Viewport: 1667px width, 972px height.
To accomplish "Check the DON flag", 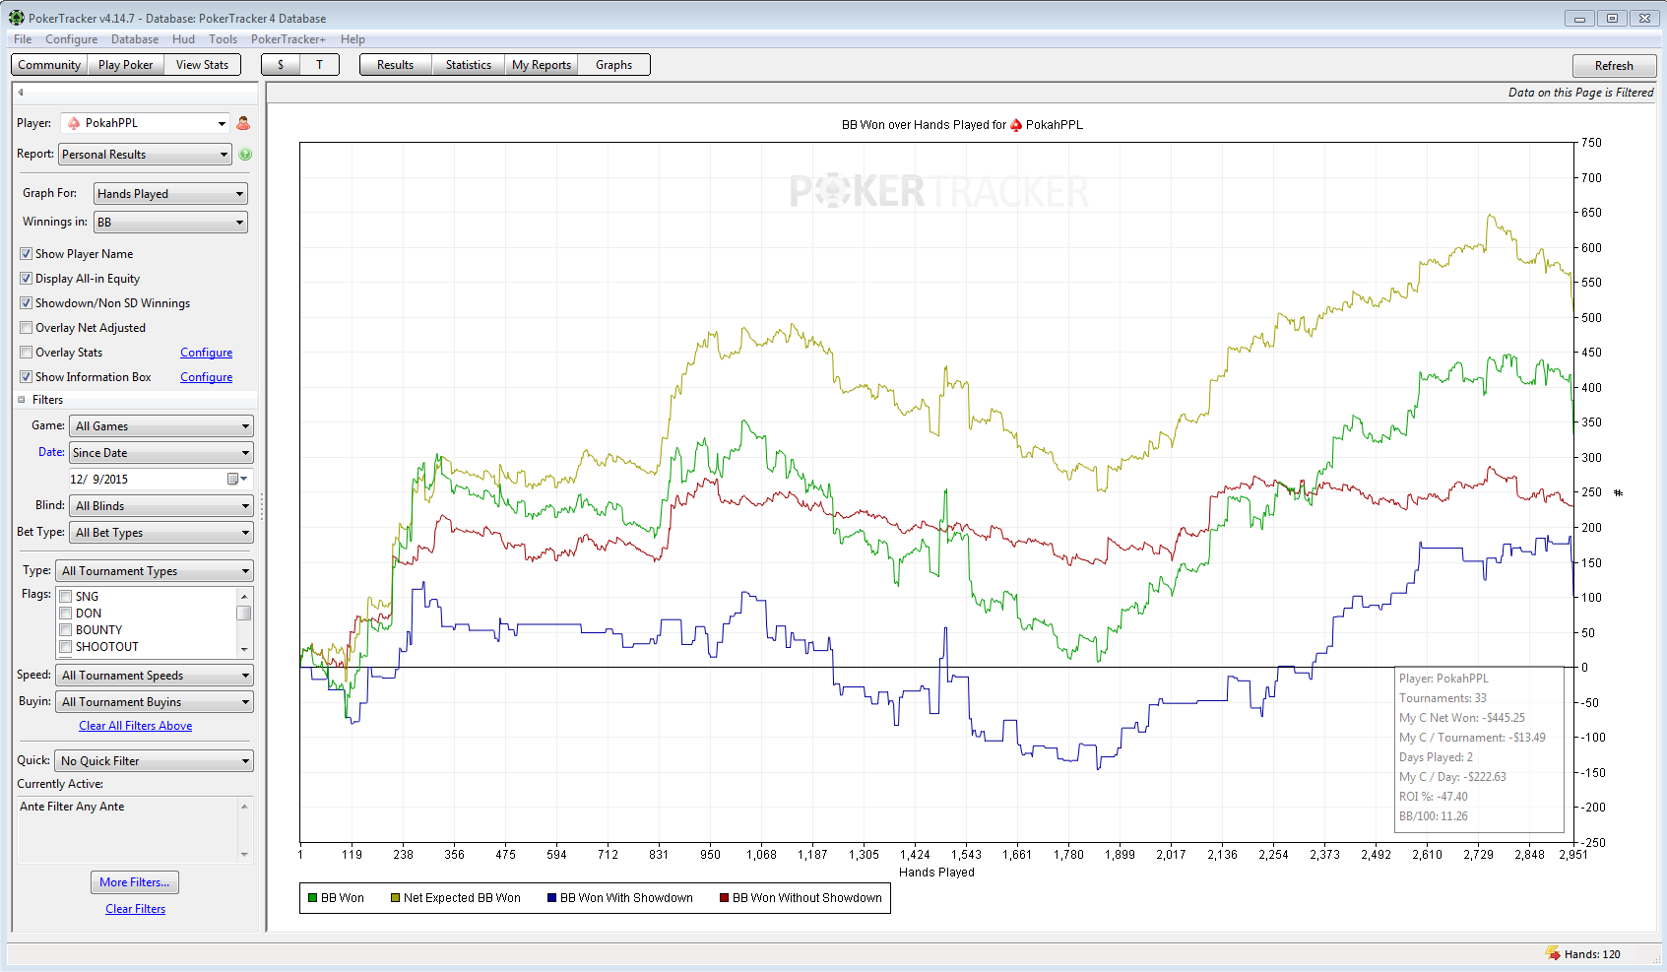I will click(x=66, y=614).
